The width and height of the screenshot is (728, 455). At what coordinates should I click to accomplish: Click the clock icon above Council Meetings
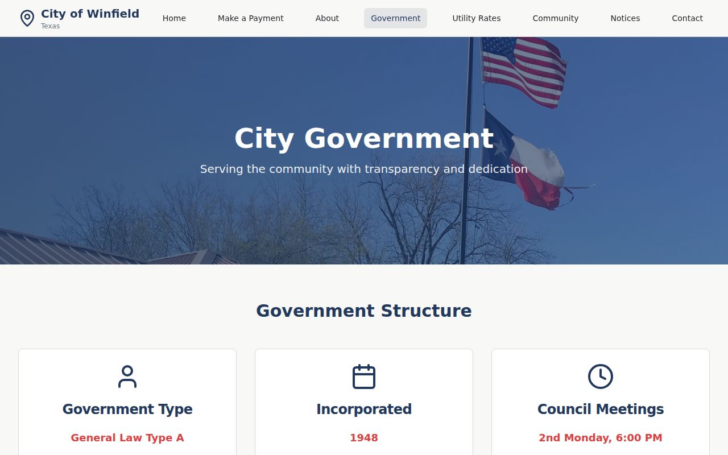pos(601,377)
